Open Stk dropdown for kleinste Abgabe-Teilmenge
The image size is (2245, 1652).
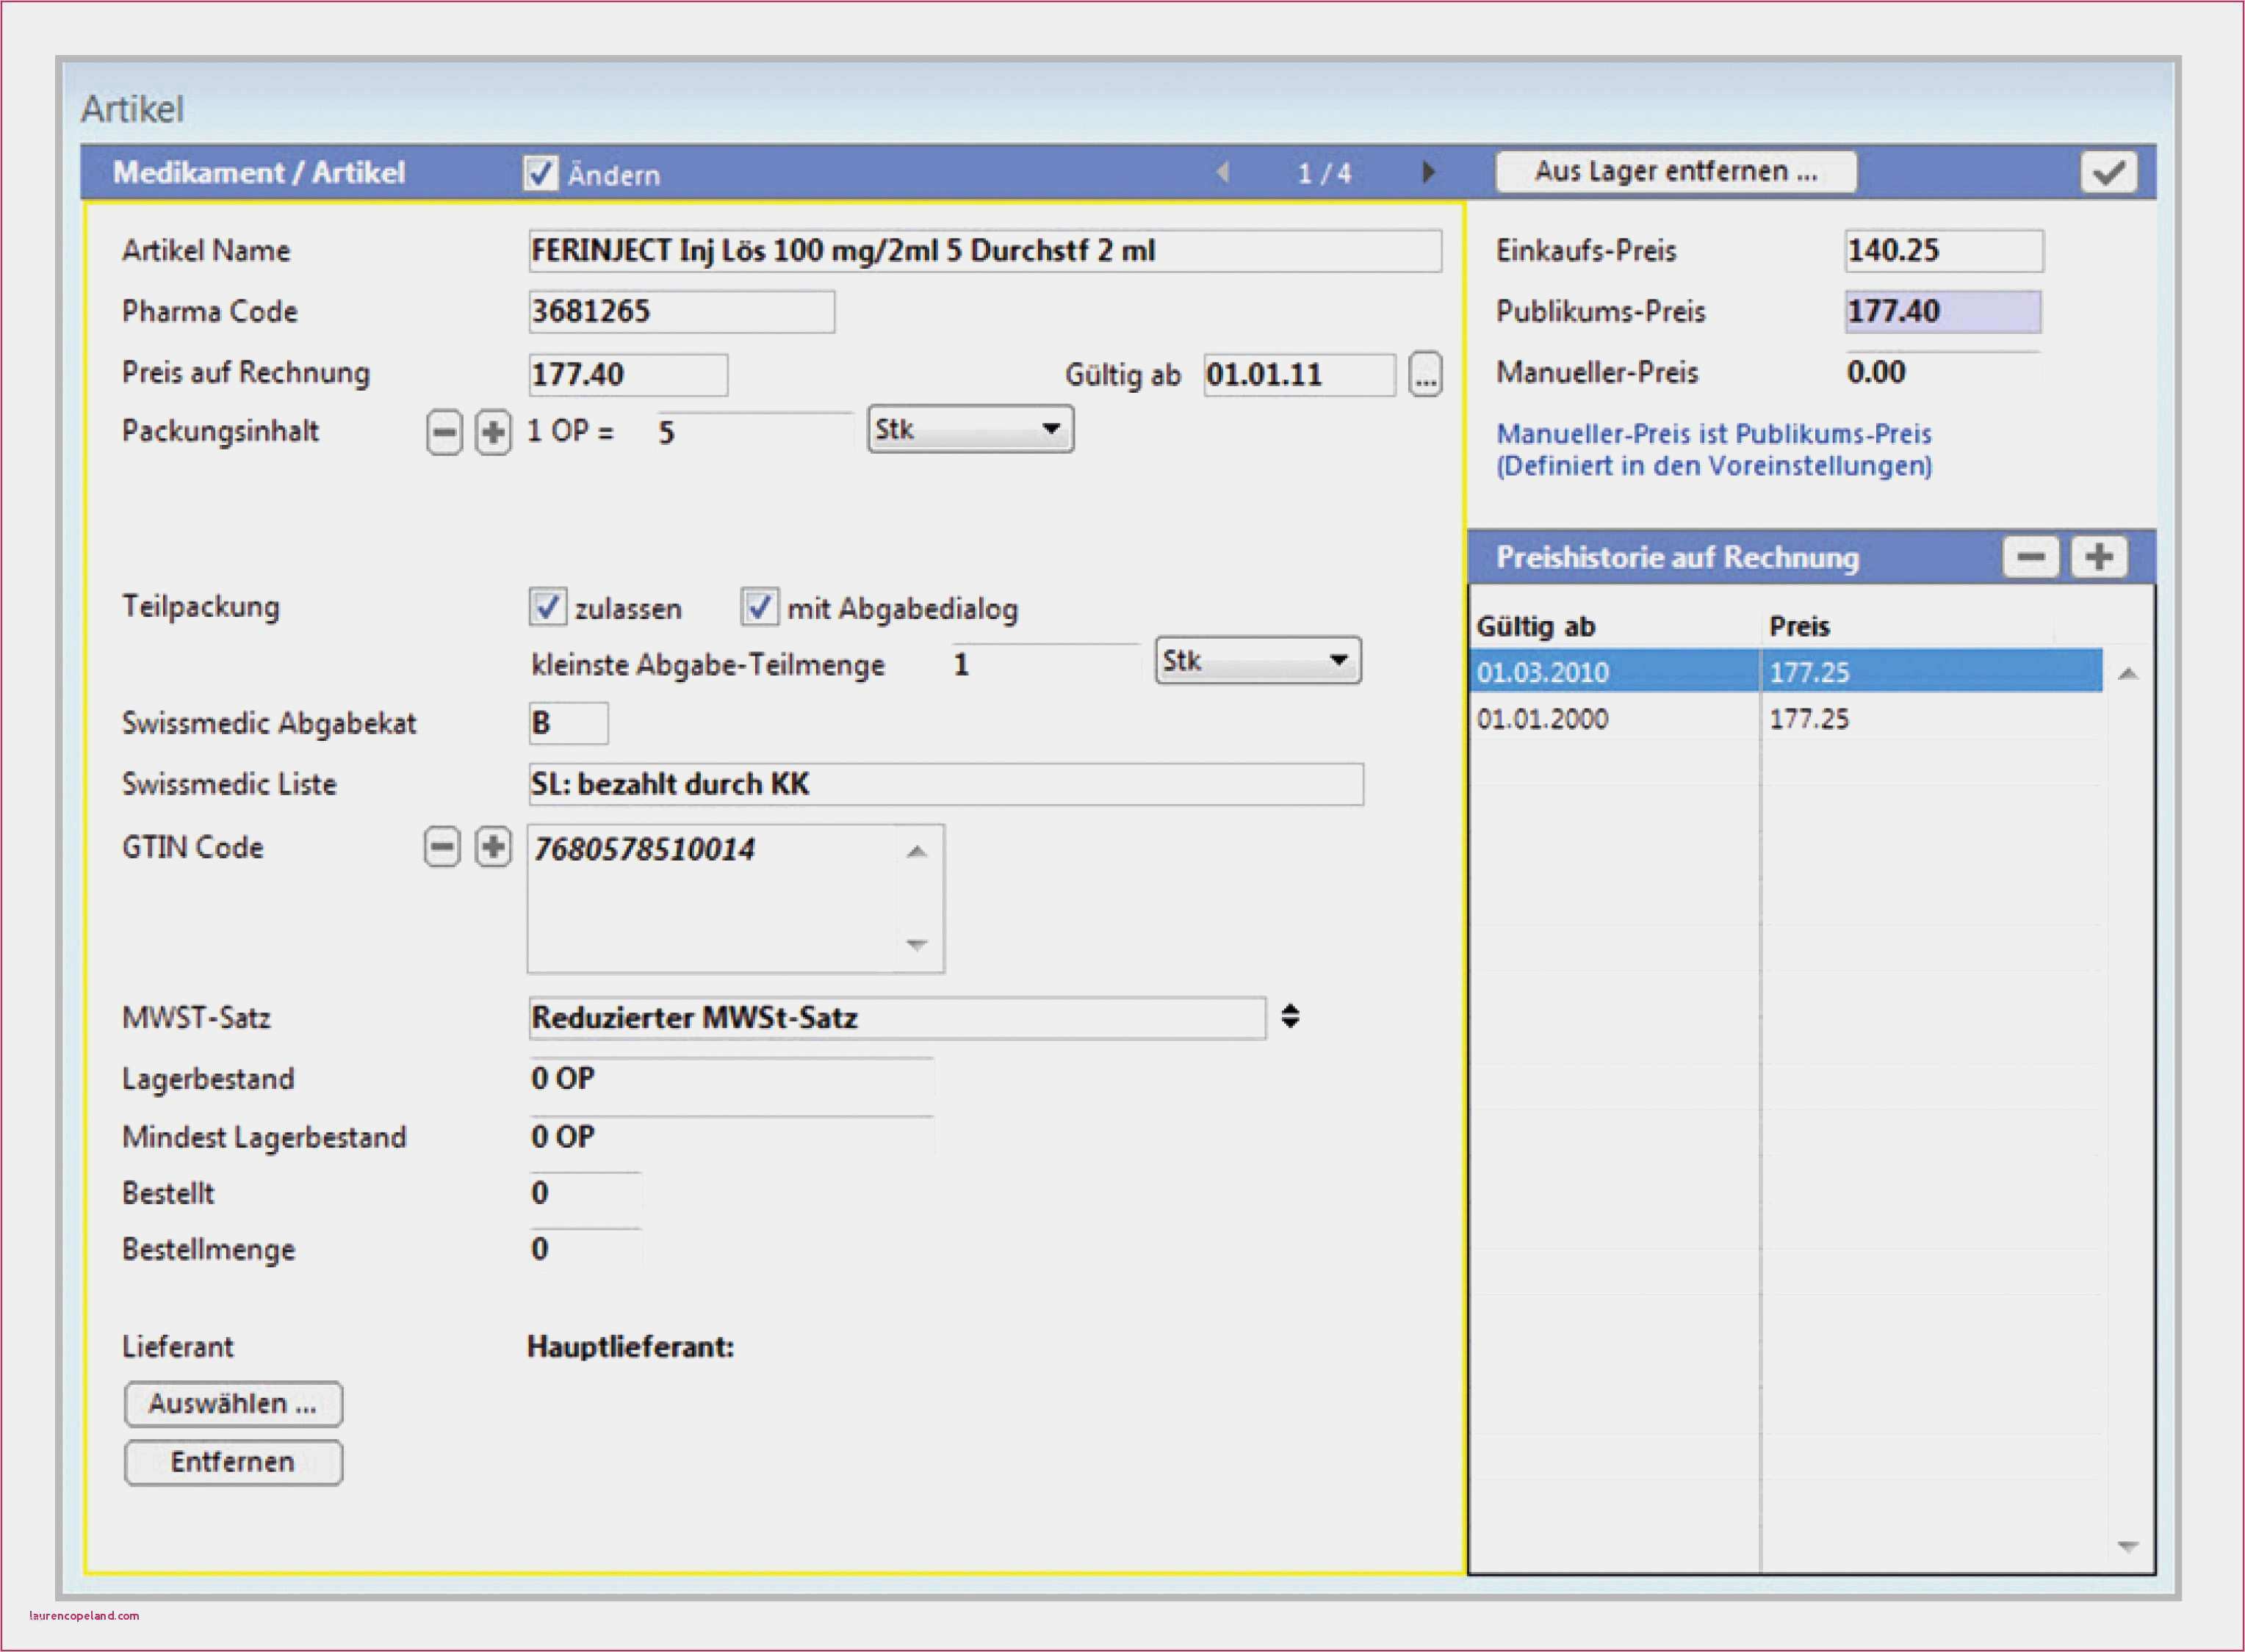[x=1341, y=660]
